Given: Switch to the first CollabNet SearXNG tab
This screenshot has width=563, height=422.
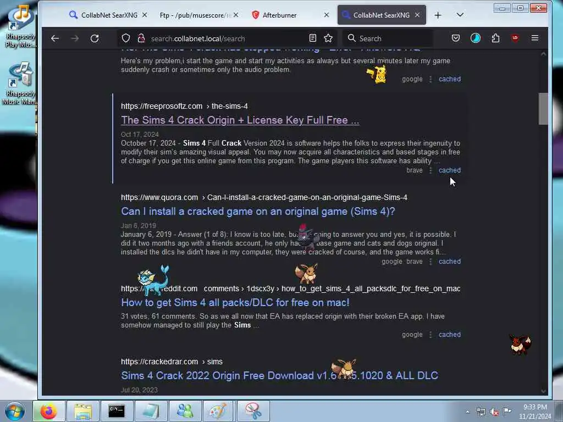Looking at the screenshot, I should click(108, 15).
